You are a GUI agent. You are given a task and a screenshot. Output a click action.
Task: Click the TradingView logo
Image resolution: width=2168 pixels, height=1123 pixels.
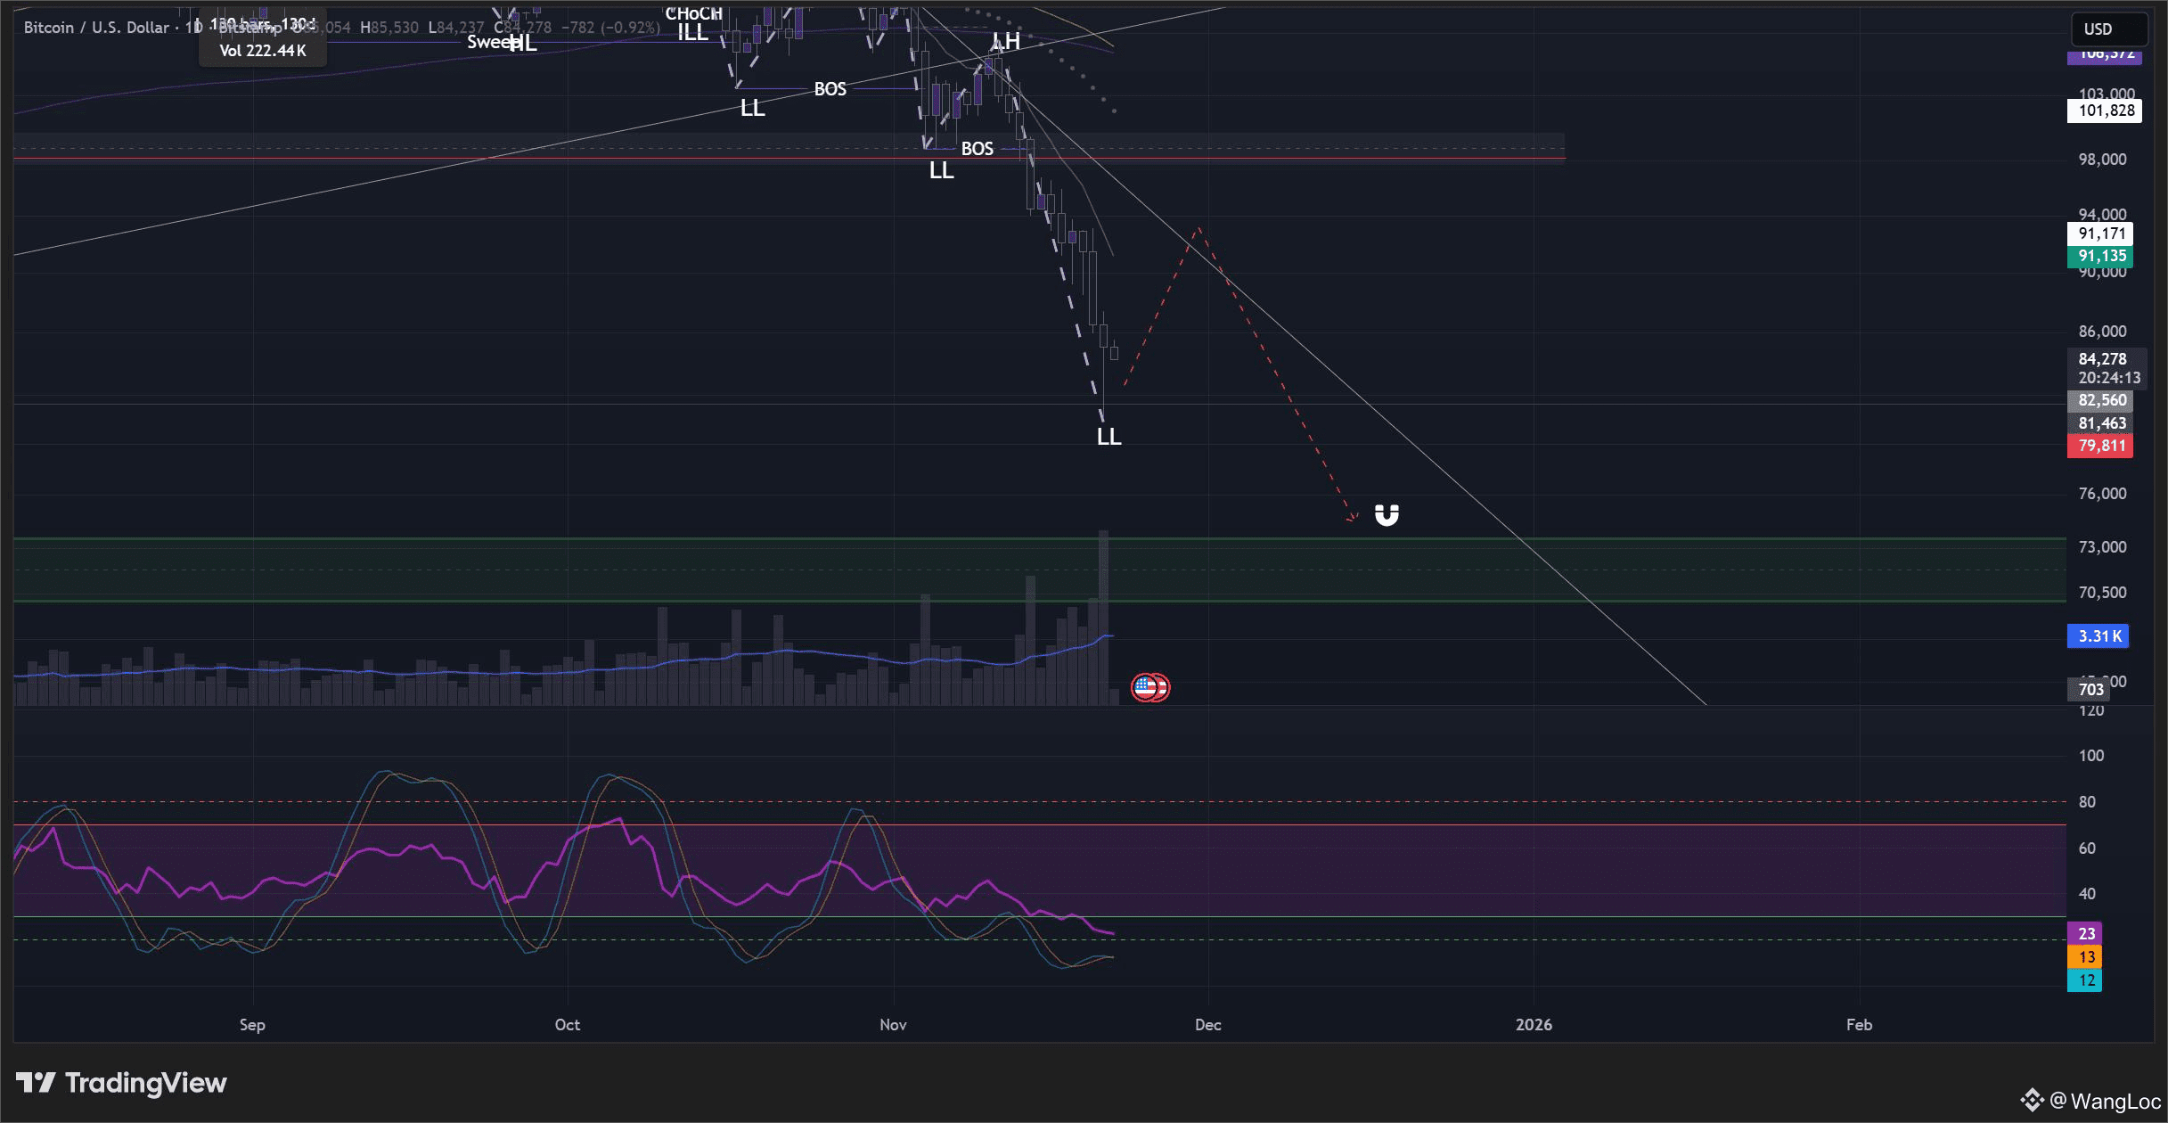pos(121,1083)
